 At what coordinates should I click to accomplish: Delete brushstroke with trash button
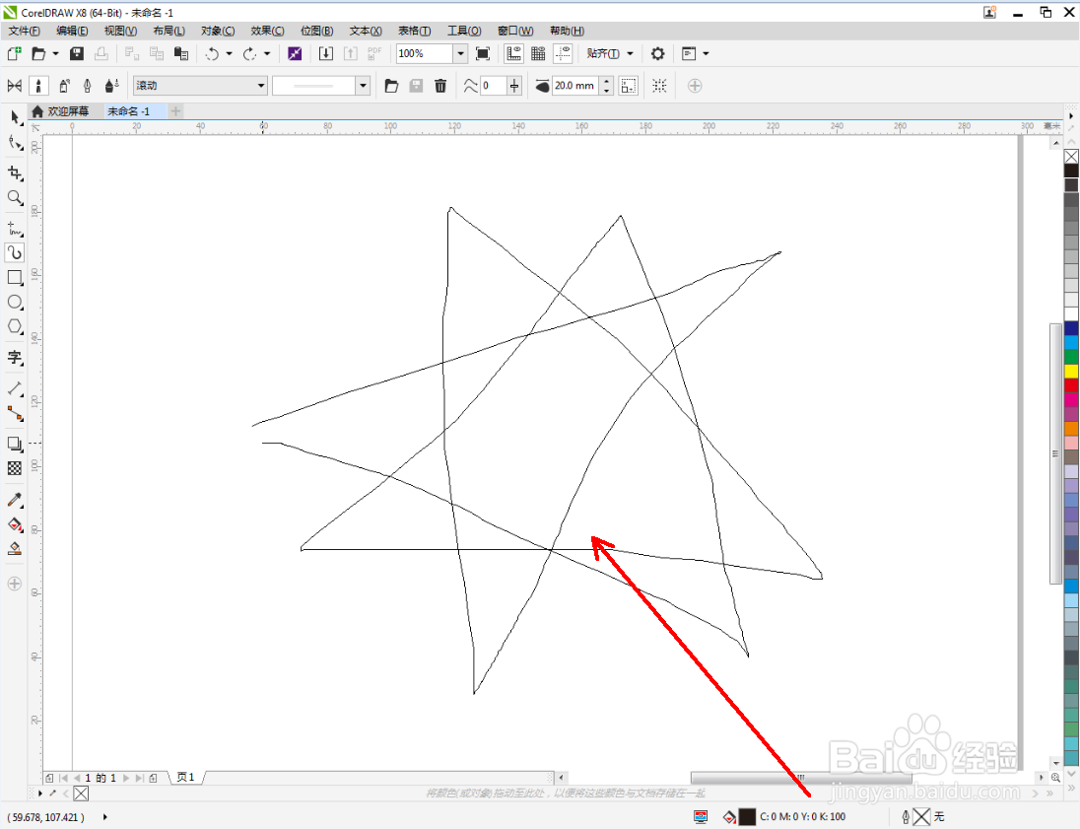click(440, 86)
